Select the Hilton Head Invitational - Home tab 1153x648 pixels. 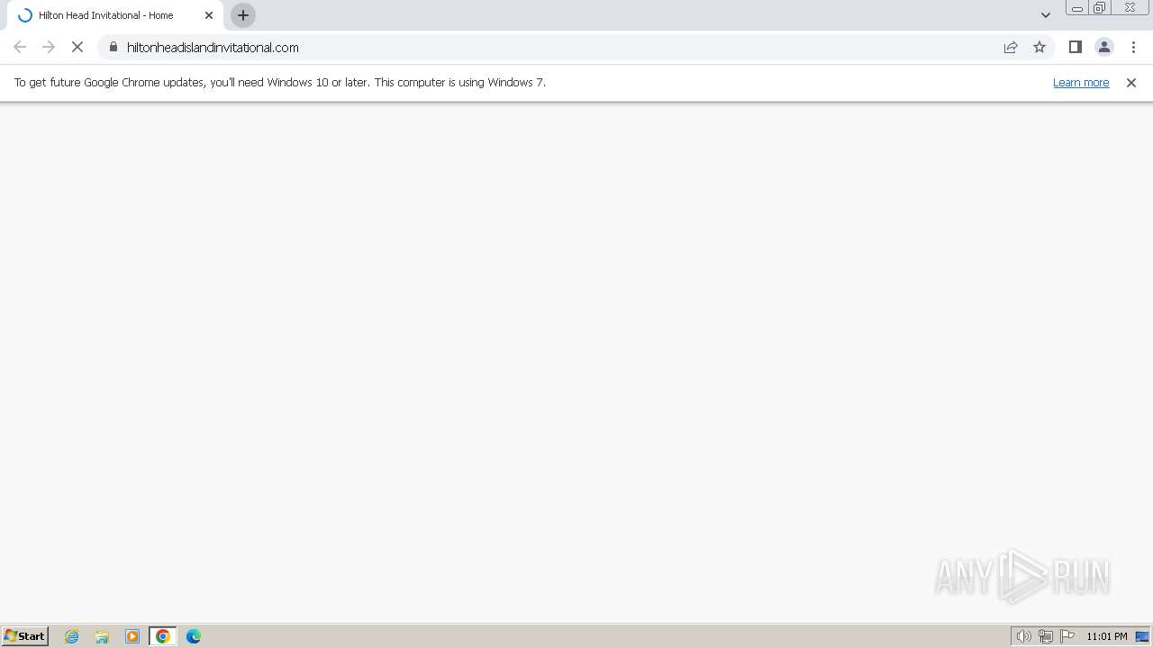click(115, 15)
